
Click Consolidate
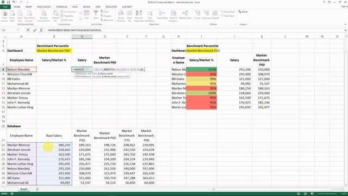(x=162, y=15)
